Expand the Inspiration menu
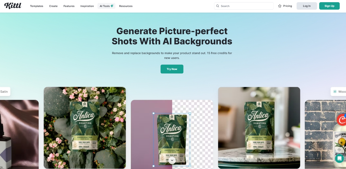Viewport: 346px width, 169px height. click(87, 6)
